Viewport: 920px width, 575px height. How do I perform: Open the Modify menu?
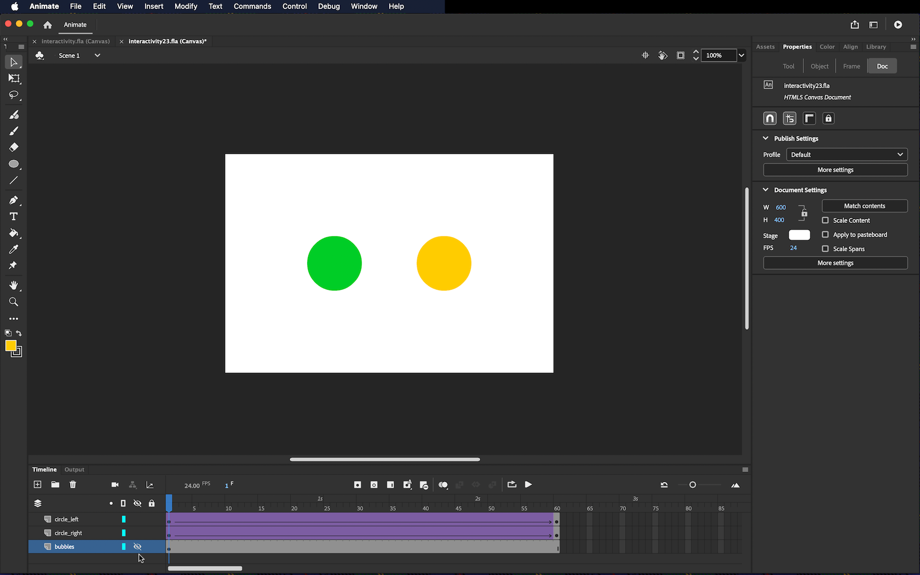click(186, 7)
